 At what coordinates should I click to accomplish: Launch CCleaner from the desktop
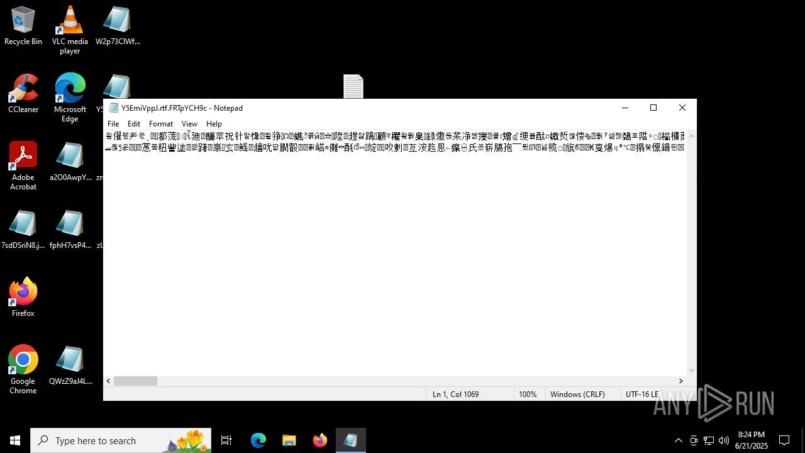click(23, 94)
